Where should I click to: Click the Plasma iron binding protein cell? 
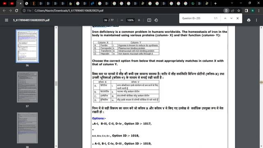[138, 48]
